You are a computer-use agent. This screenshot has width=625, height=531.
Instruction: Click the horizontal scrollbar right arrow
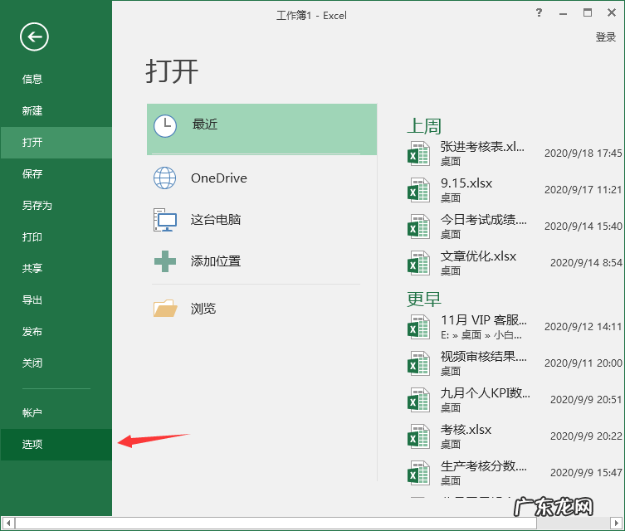point(617,523)
